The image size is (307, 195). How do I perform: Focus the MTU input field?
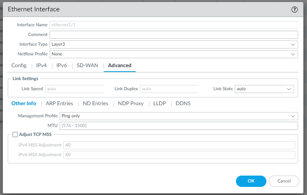[x=179, y=126]
